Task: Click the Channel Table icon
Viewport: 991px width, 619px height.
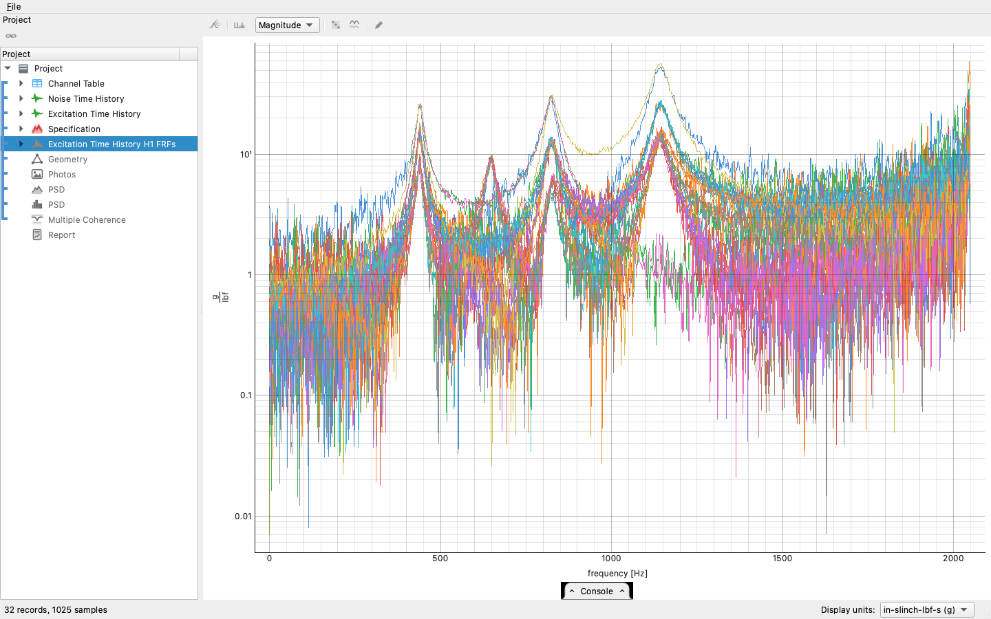Action: 37,83
